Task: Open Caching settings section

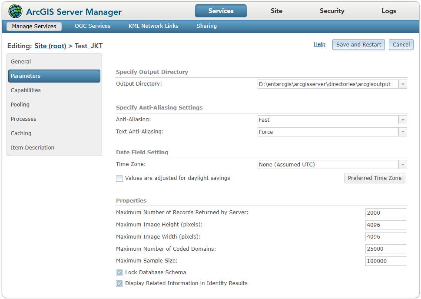Action: (54, 133)
